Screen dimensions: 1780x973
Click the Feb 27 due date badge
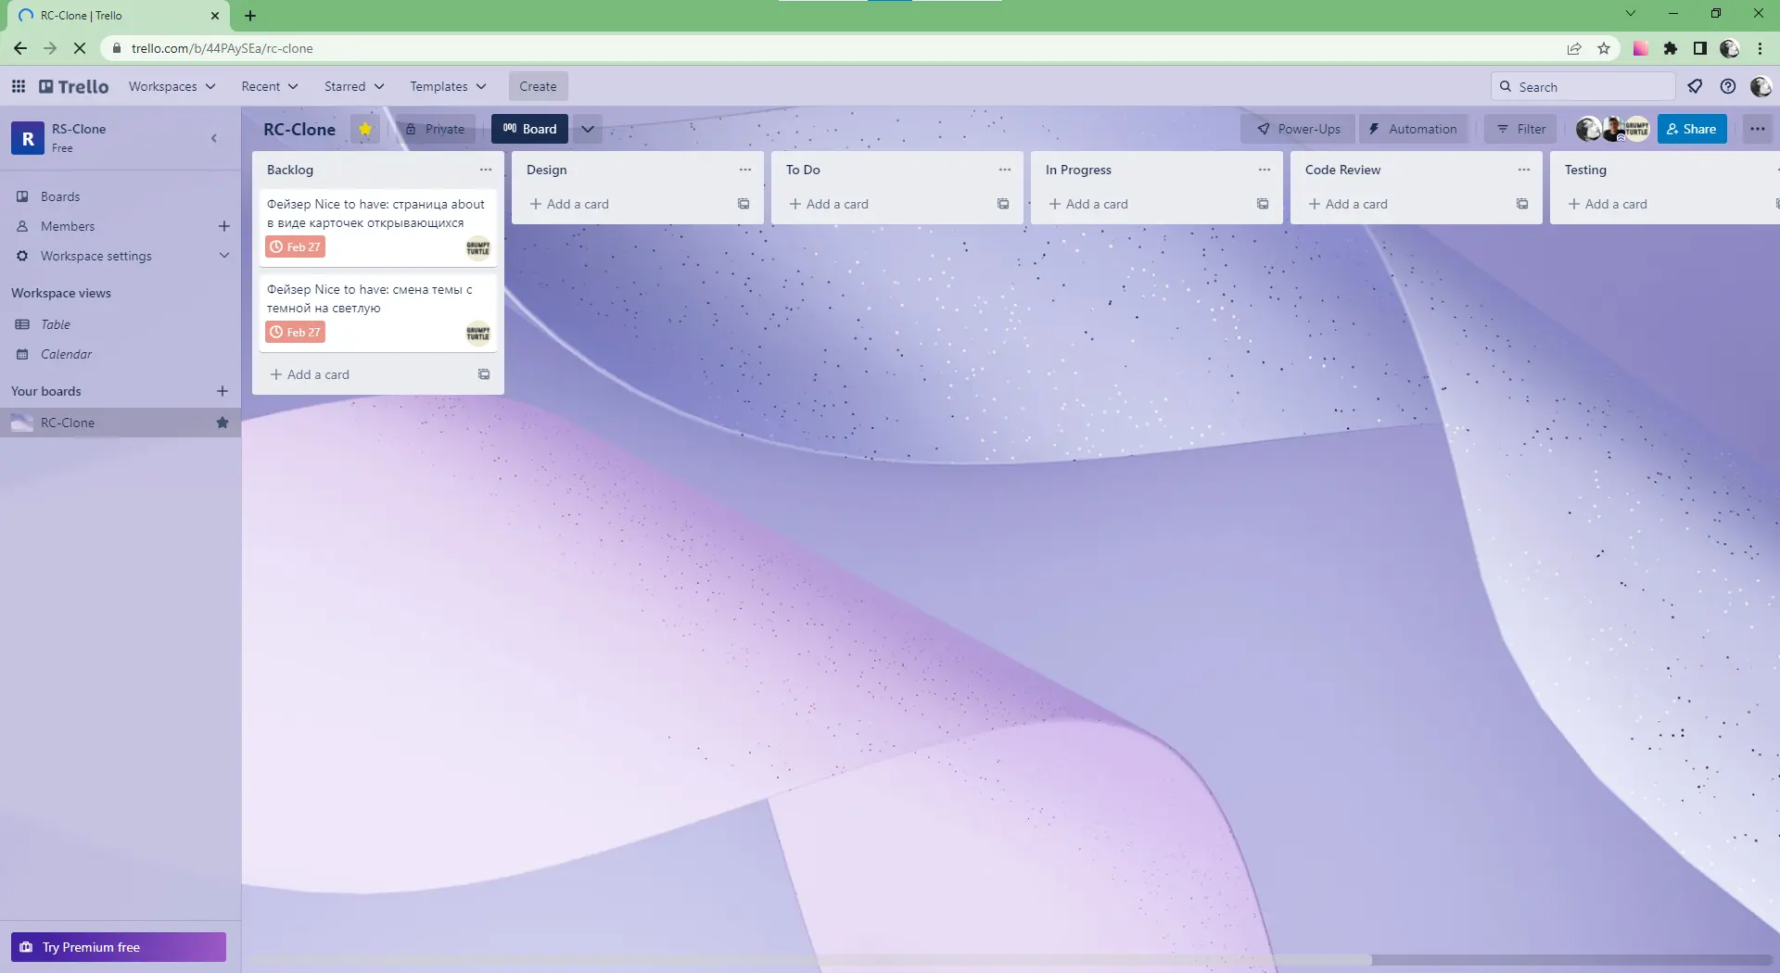pos(295,246)
